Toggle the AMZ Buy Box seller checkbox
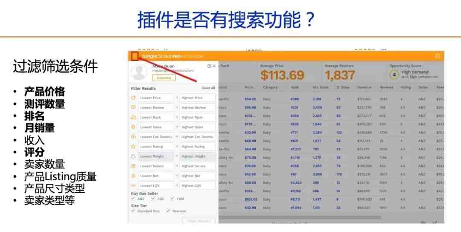 (x=133, y=199)
